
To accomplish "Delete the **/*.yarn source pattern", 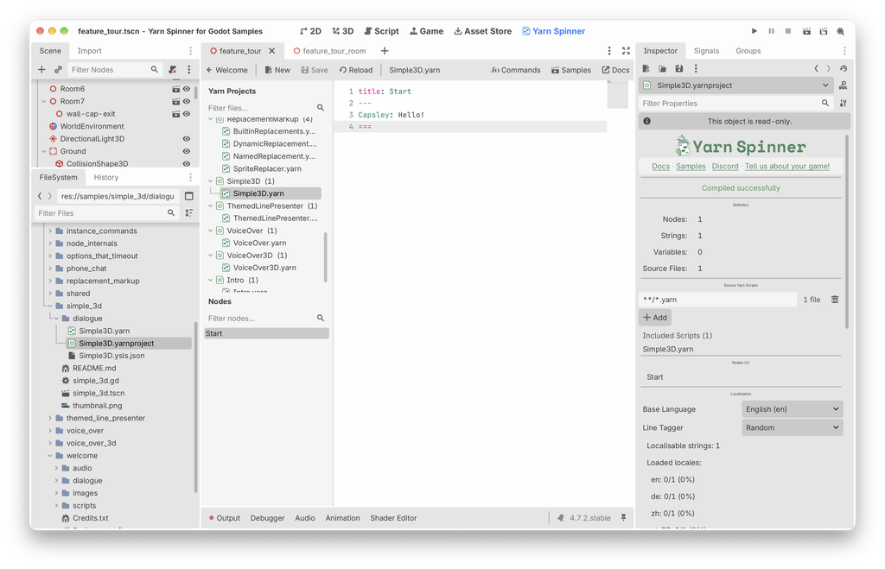I will pos(835,300).
